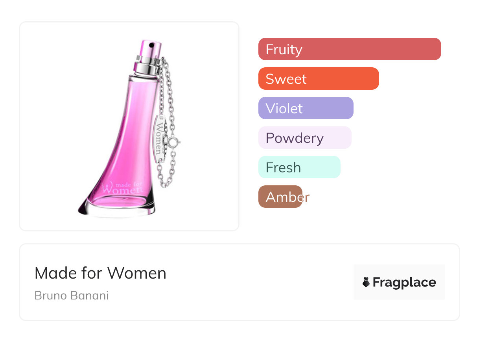This screenshot has width=479, height=340.
Task: Pick the Powdery accord bar
Action: click(x=304, y=138)
